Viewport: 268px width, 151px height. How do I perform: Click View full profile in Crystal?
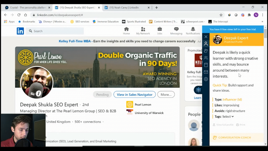223,125
